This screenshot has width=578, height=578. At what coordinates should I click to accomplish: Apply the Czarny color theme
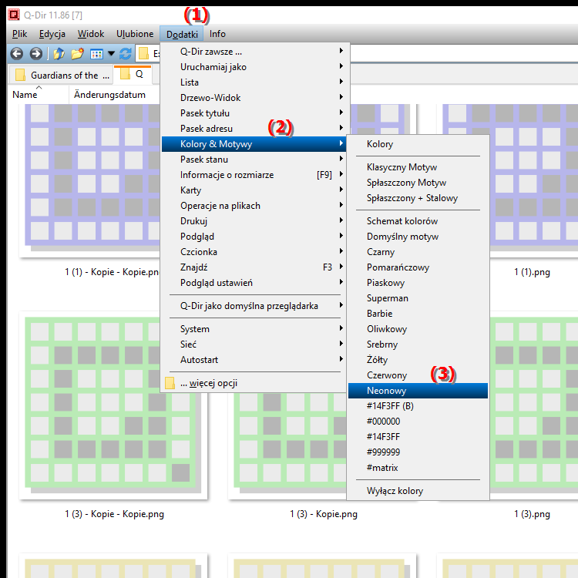point(418,252)
